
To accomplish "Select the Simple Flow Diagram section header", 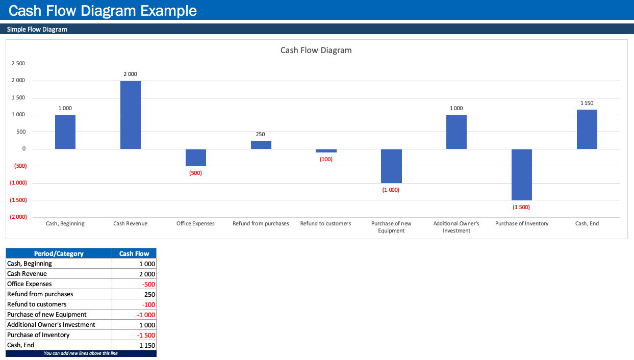I will point(317,29).
